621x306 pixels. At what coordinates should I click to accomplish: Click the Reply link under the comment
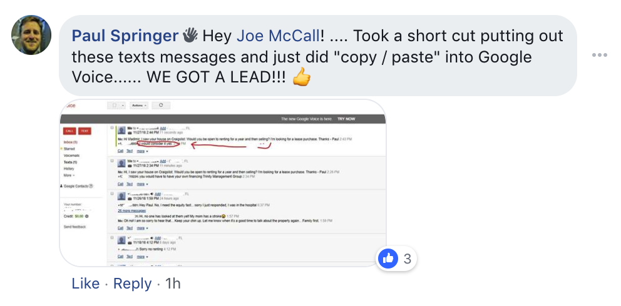coord(132,284)
